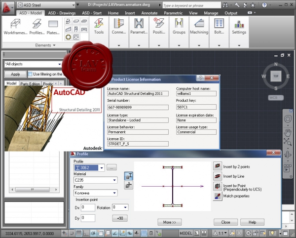Open the WCS coordinate system dropdown
296x238 pixels.
pos(276,98)
